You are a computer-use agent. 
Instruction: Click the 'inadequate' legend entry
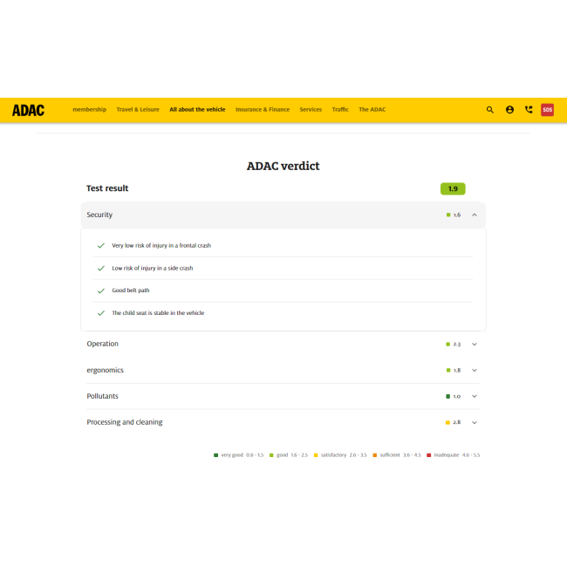coord(453,454)
